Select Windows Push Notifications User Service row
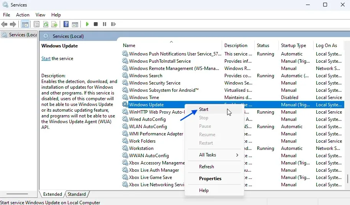Viewport: 350px width, 205px height. [233, 54]
